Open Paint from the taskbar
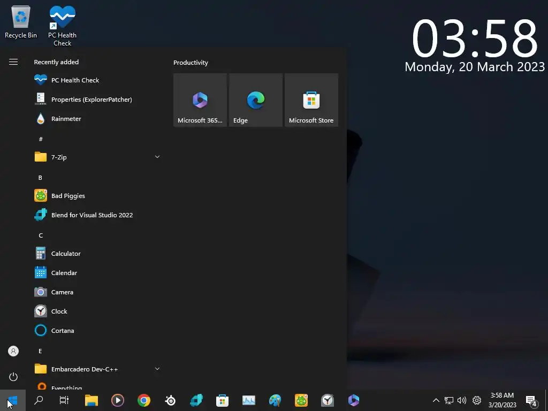This screenshot has height=411, width=548. [x=275, y=400]
